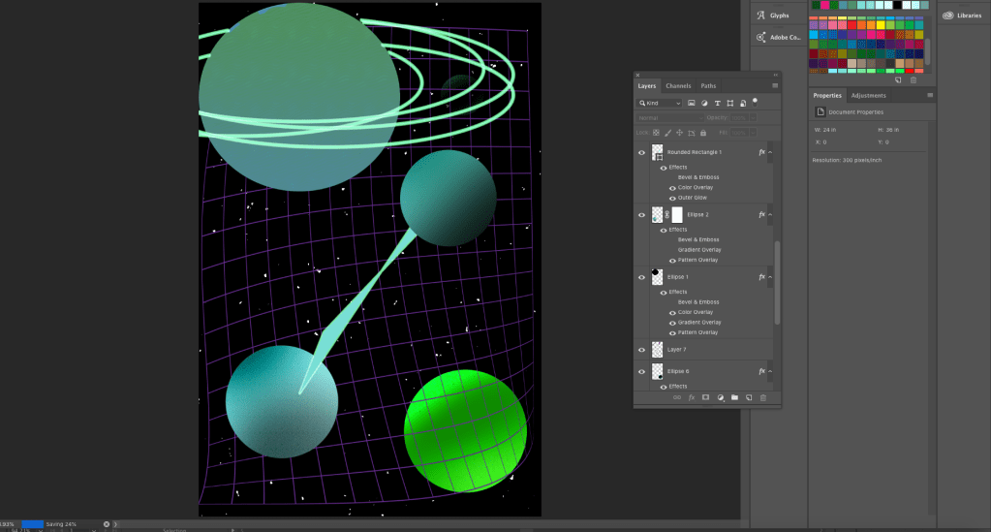Screen dimensions: 991x532
Task: Click the type layer filter icon
Action: (x=717, y=103)
